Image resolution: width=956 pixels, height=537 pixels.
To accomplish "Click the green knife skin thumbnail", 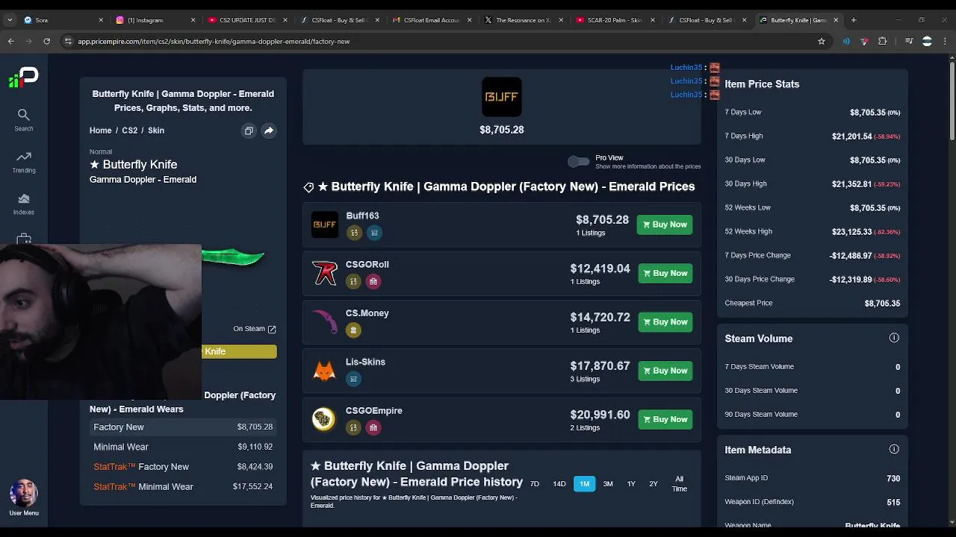I will pos(232,258).
